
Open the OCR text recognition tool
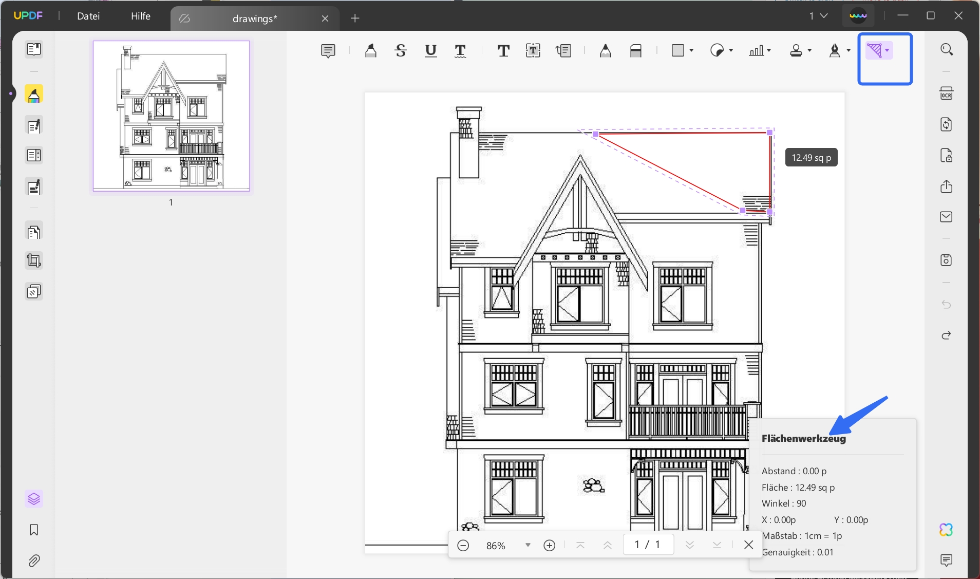pyautogui.click(x=946, y=94)
